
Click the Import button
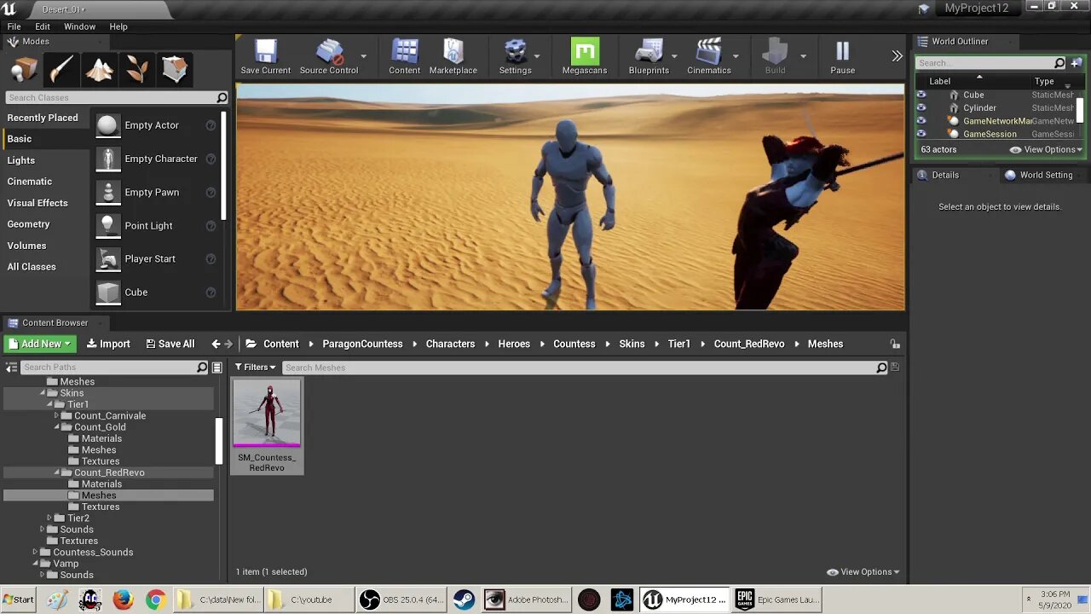point(107,344)
